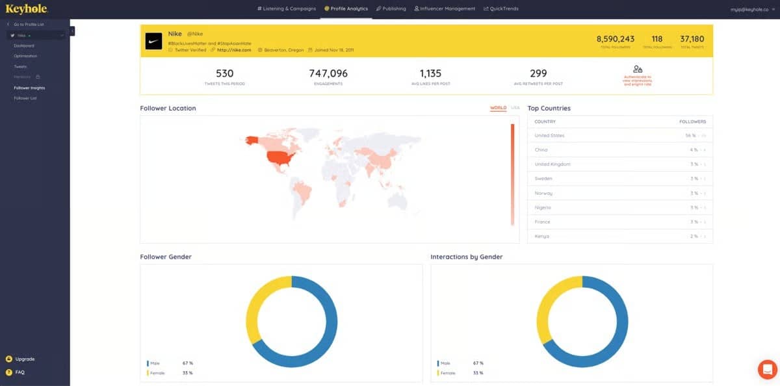Click the 747,096 engagements value

[x=328, y=73]
